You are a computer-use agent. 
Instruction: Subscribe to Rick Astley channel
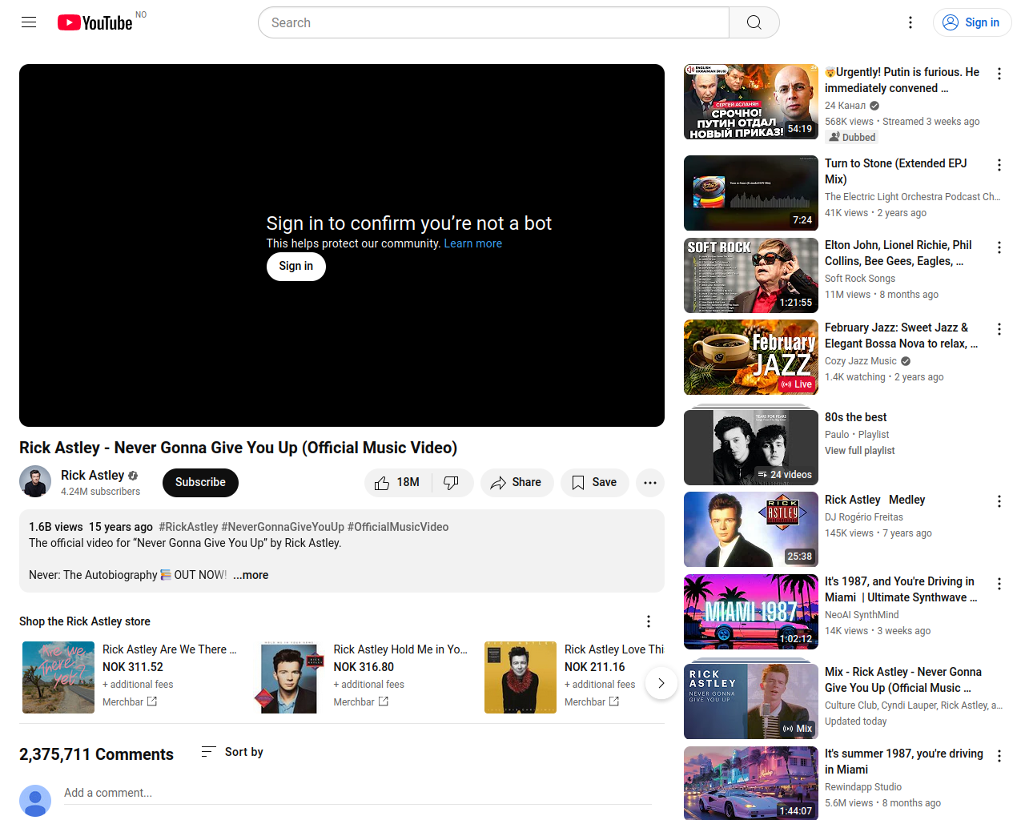tap(200, 483)
